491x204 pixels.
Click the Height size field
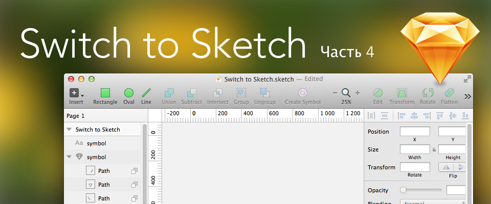coord(452,149)
